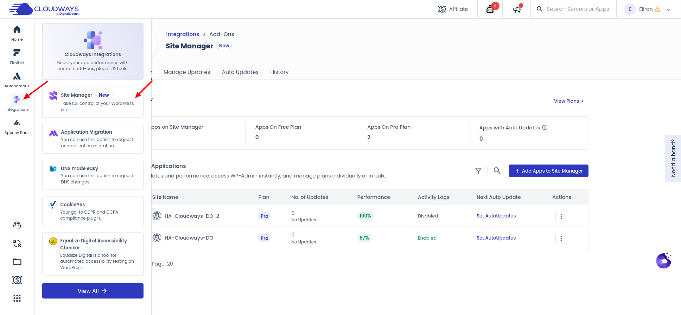Click the HA-Cloudways-DO site name
This screenshot has width=681, height=315.
(189, 238)
